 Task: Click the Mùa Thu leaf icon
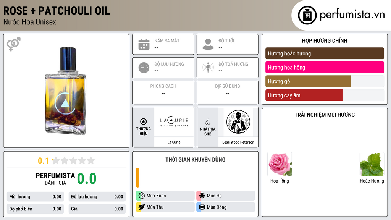(x=142, y=207)
